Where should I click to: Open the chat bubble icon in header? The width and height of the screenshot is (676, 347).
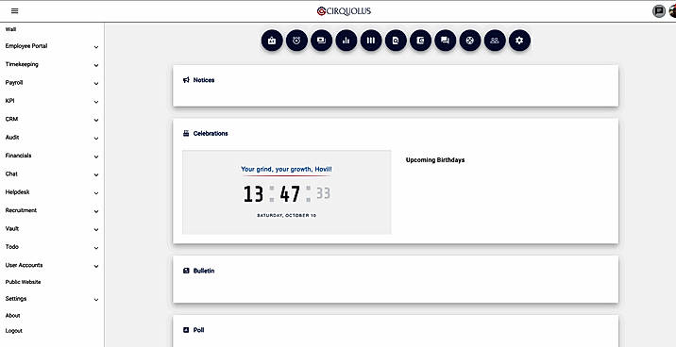pos(658,11)
